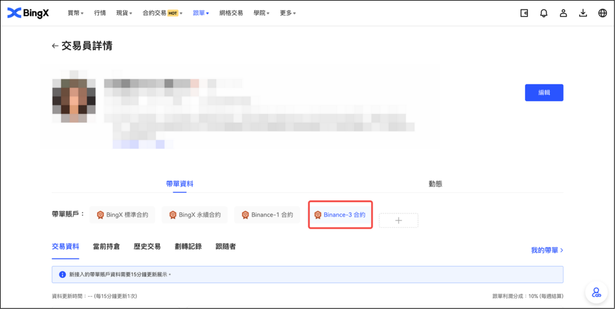Expand the 跟單 dropdown menu

tap(201, 13)
